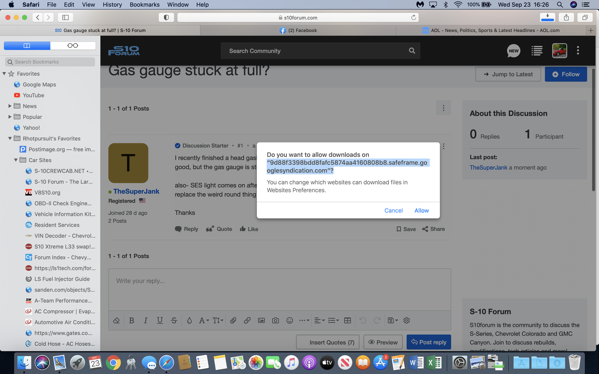The image size is (599, 374).
Task: Open the NEW speech bubble icon
Action: click(x=514, y=50)
